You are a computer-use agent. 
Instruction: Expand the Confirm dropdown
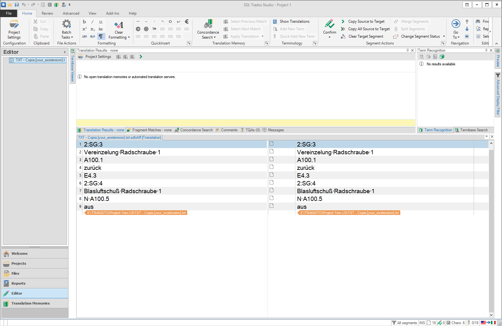point(330,37)
